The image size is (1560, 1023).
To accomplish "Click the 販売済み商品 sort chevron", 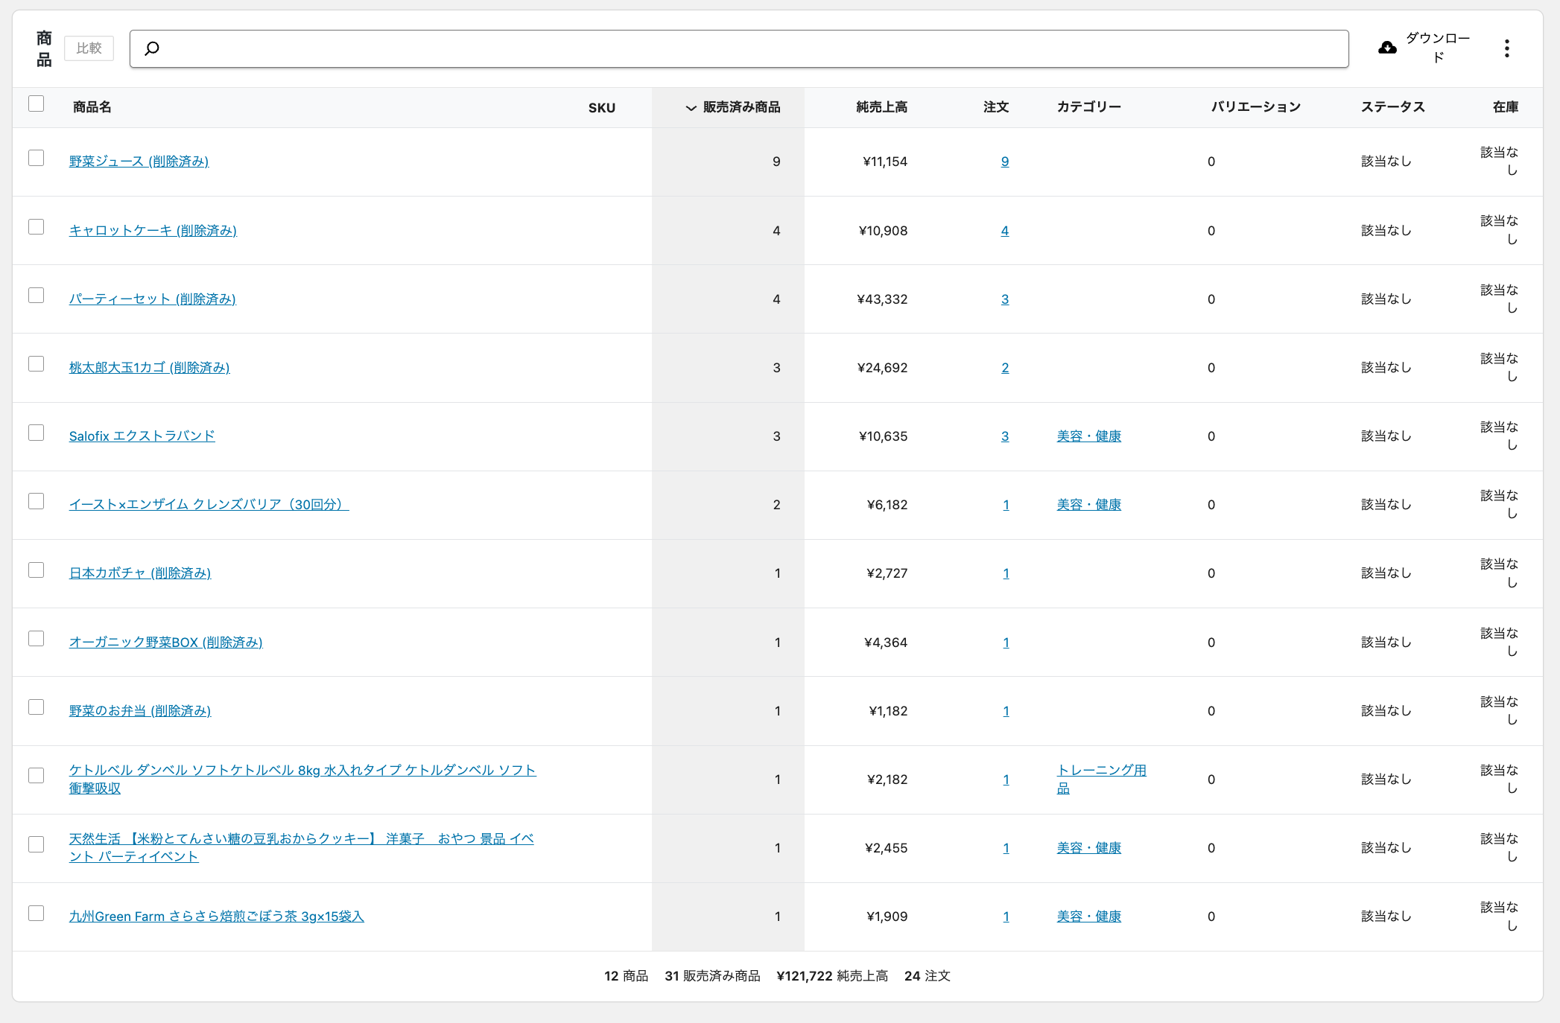I will click(691, 108).
